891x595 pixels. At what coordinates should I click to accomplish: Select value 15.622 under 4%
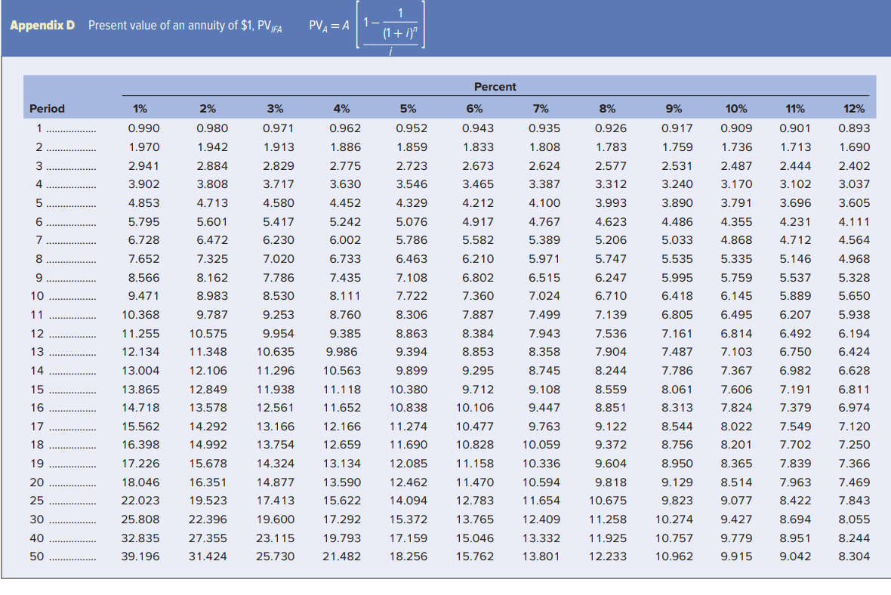[x=341, y=501]
